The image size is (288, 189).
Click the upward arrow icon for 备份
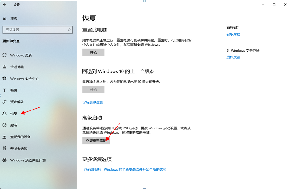(5, 90)
